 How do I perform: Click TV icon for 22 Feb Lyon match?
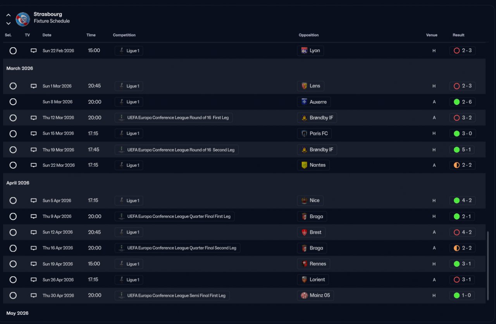[x=34, y=51]
